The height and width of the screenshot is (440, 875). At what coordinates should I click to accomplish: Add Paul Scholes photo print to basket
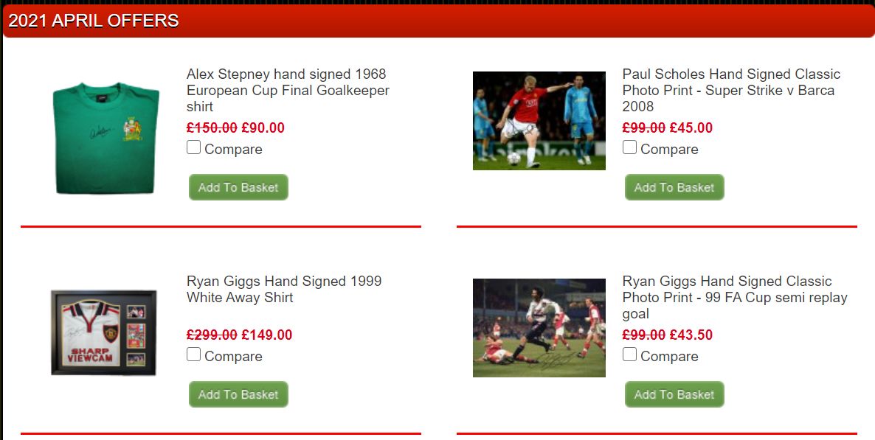pos(674,187)
